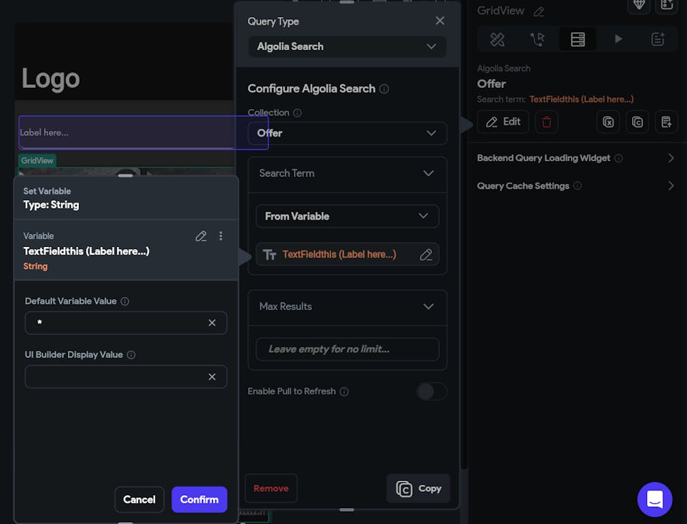687x524 pixels.
Task: Click the red Remove button
Action: coord(271,488)
